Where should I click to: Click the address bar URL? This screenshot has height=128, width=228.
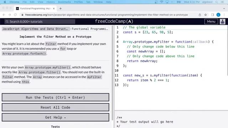(106, 15)
